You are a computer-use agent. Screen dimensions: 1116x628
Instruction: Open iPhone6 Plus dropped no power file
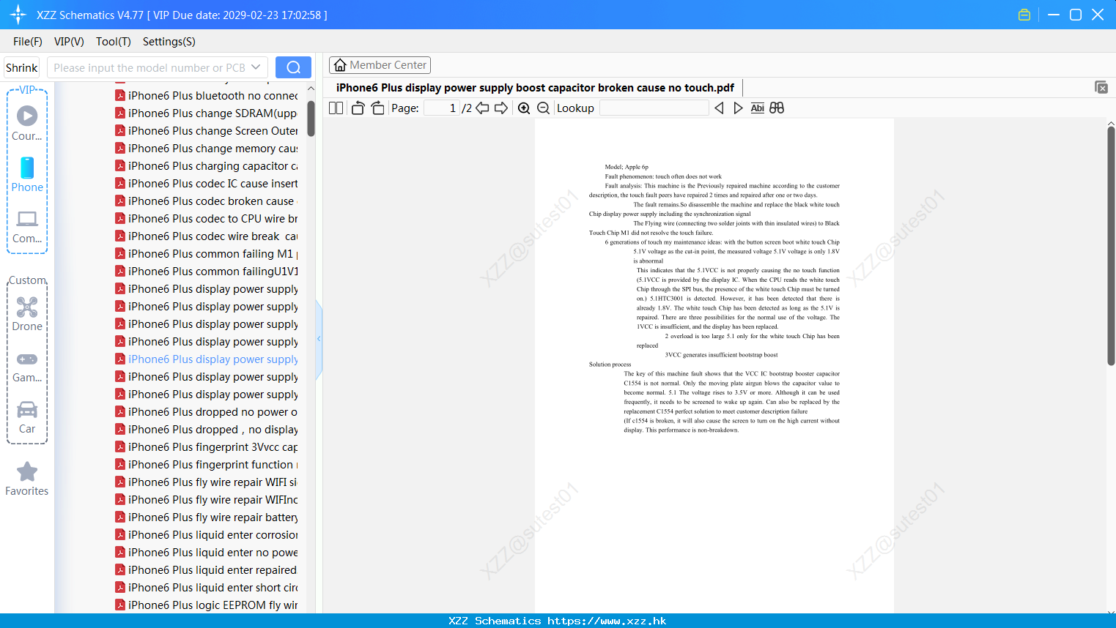coord(207,412)
